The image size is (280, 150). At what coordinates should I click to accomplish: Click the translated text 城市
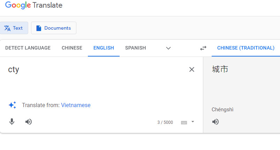point(220,69)
